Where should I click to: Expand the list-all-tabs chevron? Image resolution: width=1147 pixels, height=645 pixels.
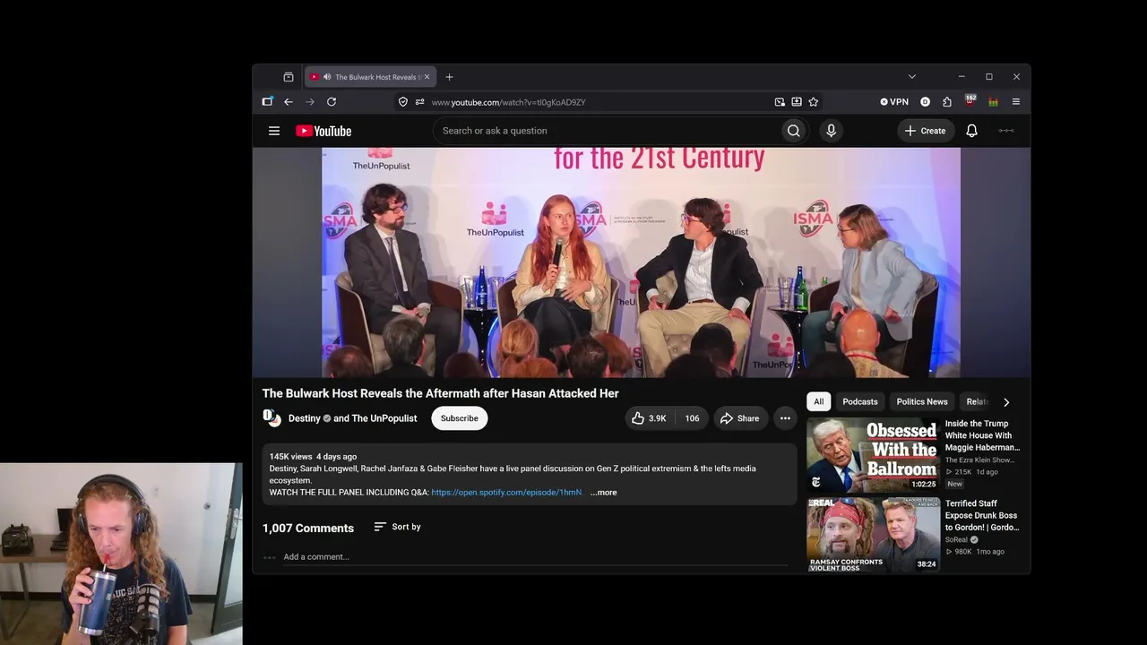click(912, 77)
